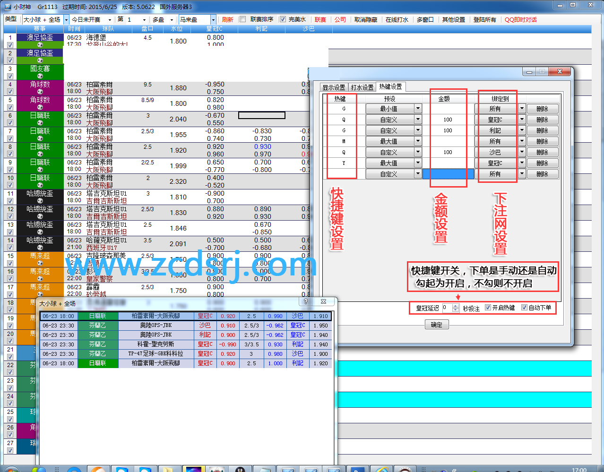The width and height of the screenshot is (604, 472).
Task: Open preset dropdown showing 最小值
Action: 418,109
